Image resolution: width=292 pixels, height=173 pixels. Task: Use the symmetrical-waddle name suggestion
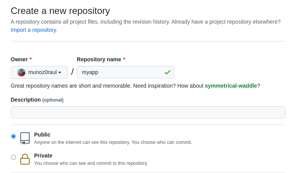pos(231,86)
